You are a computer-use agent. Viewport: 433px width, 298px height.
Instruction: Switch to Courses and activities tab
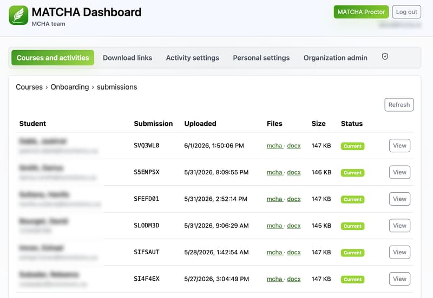tap(53, 58)
